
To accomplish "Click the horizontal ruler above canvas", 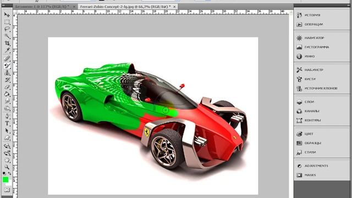I will [x=153, y=12].
